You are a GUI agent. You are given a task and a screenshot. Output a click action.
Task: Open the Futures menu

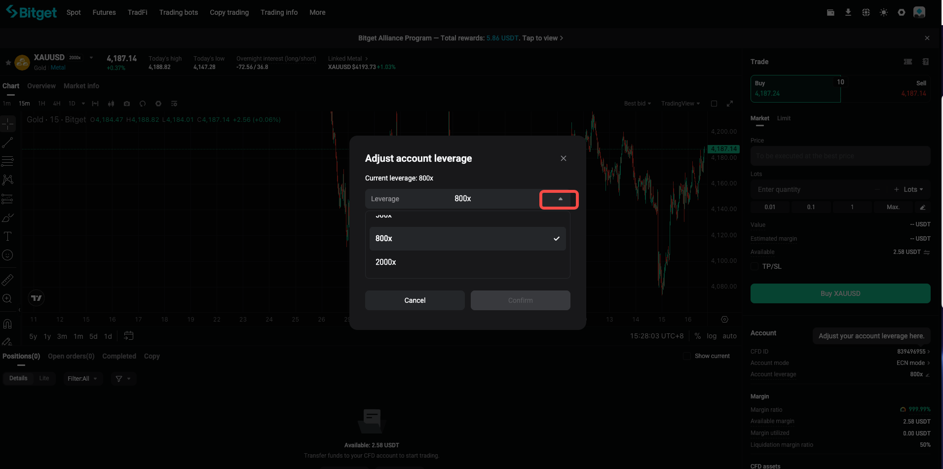pyautogui.click(x=104, y=12)
